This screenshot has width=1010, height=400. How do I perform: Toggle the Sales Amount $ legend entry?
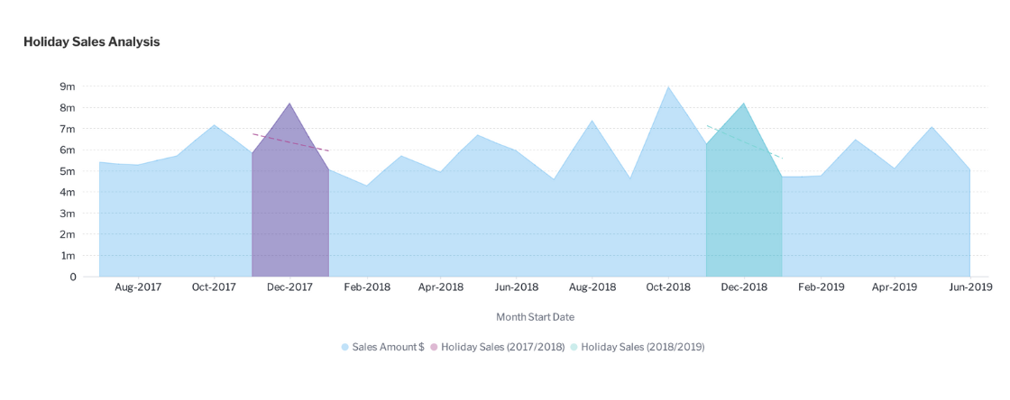tap(382, 347)
